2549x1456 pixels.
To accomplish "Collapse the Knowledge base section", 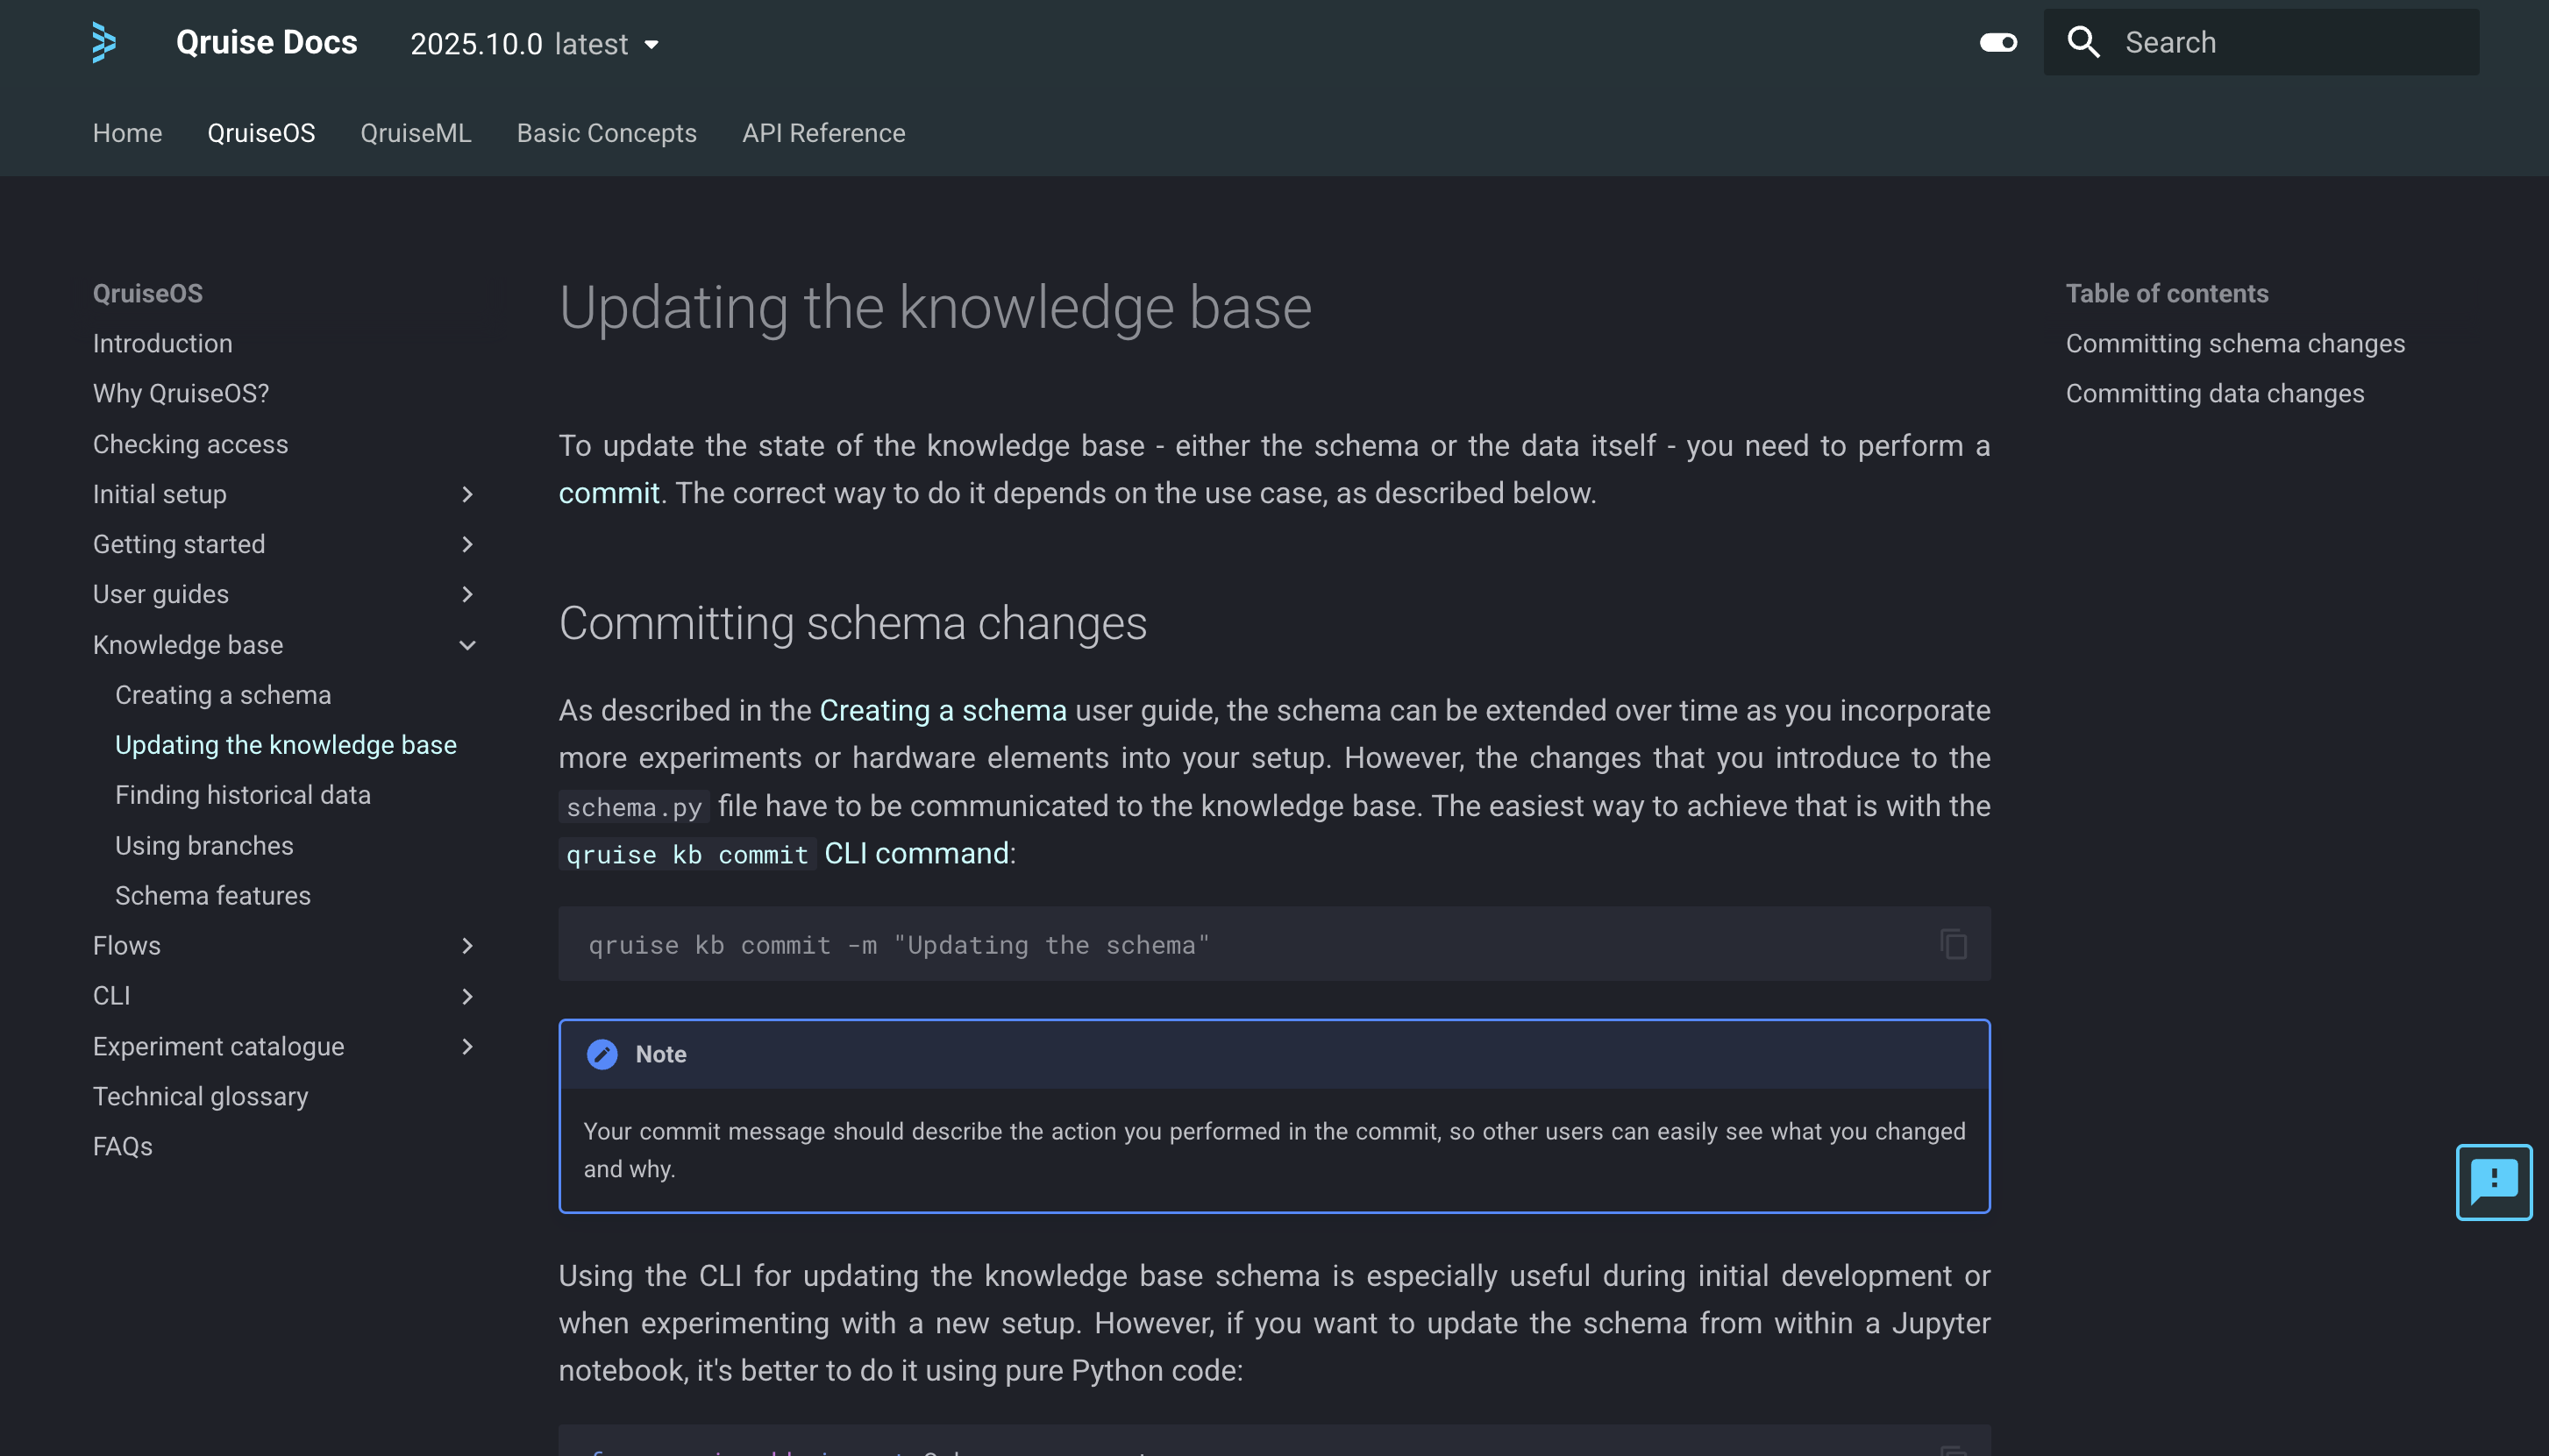I will 467,645.
